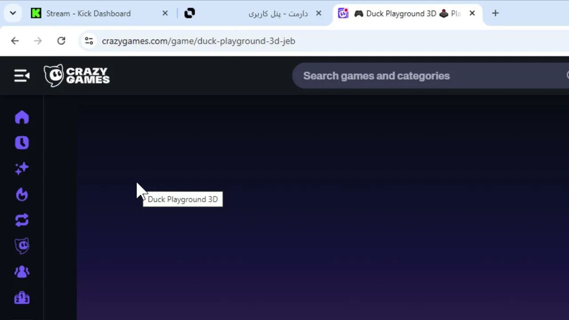The width and height of the screenshot is (569, 320).
Task: Close the Duck Playground 3D tab
Action: coord(472,13)
